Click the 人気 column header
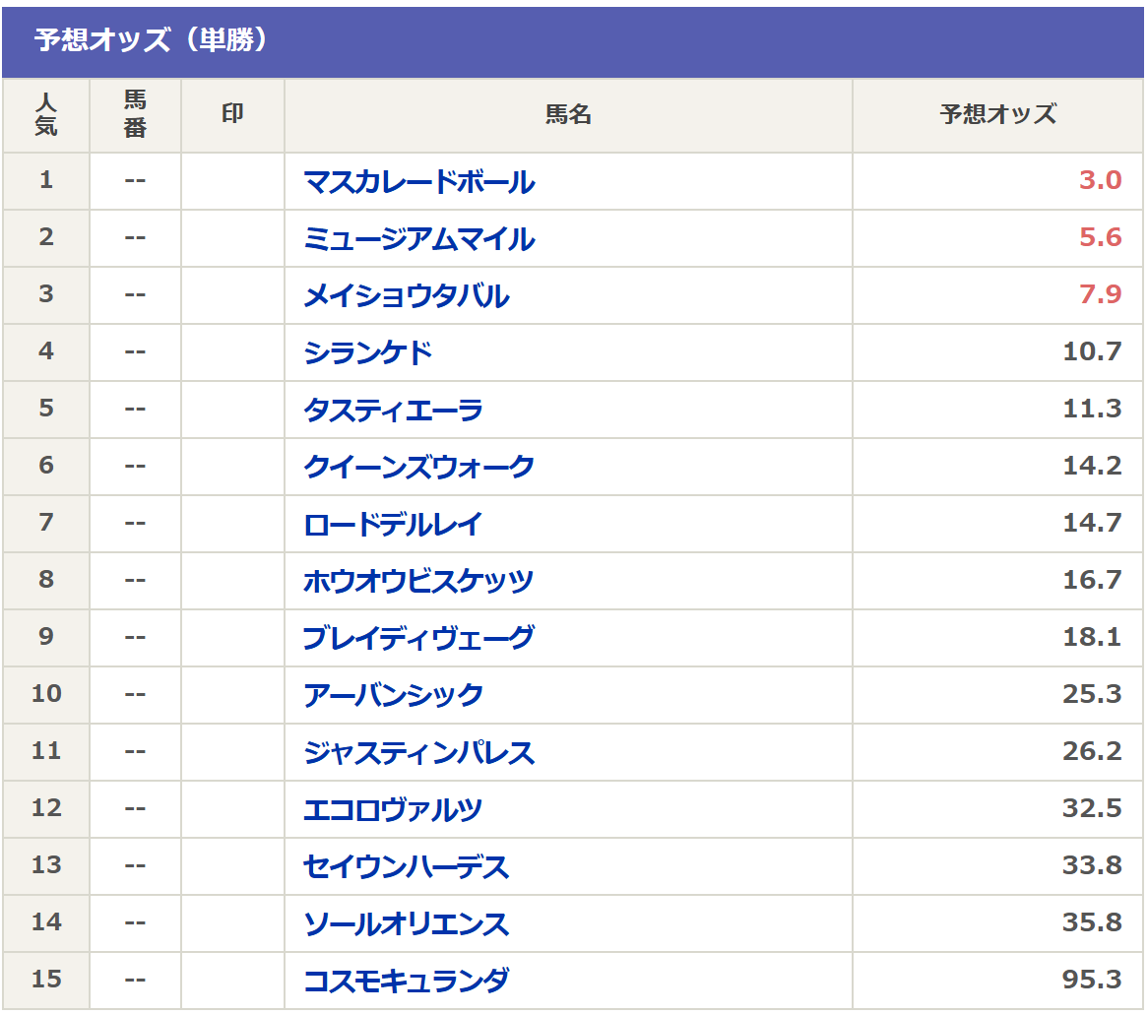Viewport: 1148px width, 1014px height. point(46,115)
